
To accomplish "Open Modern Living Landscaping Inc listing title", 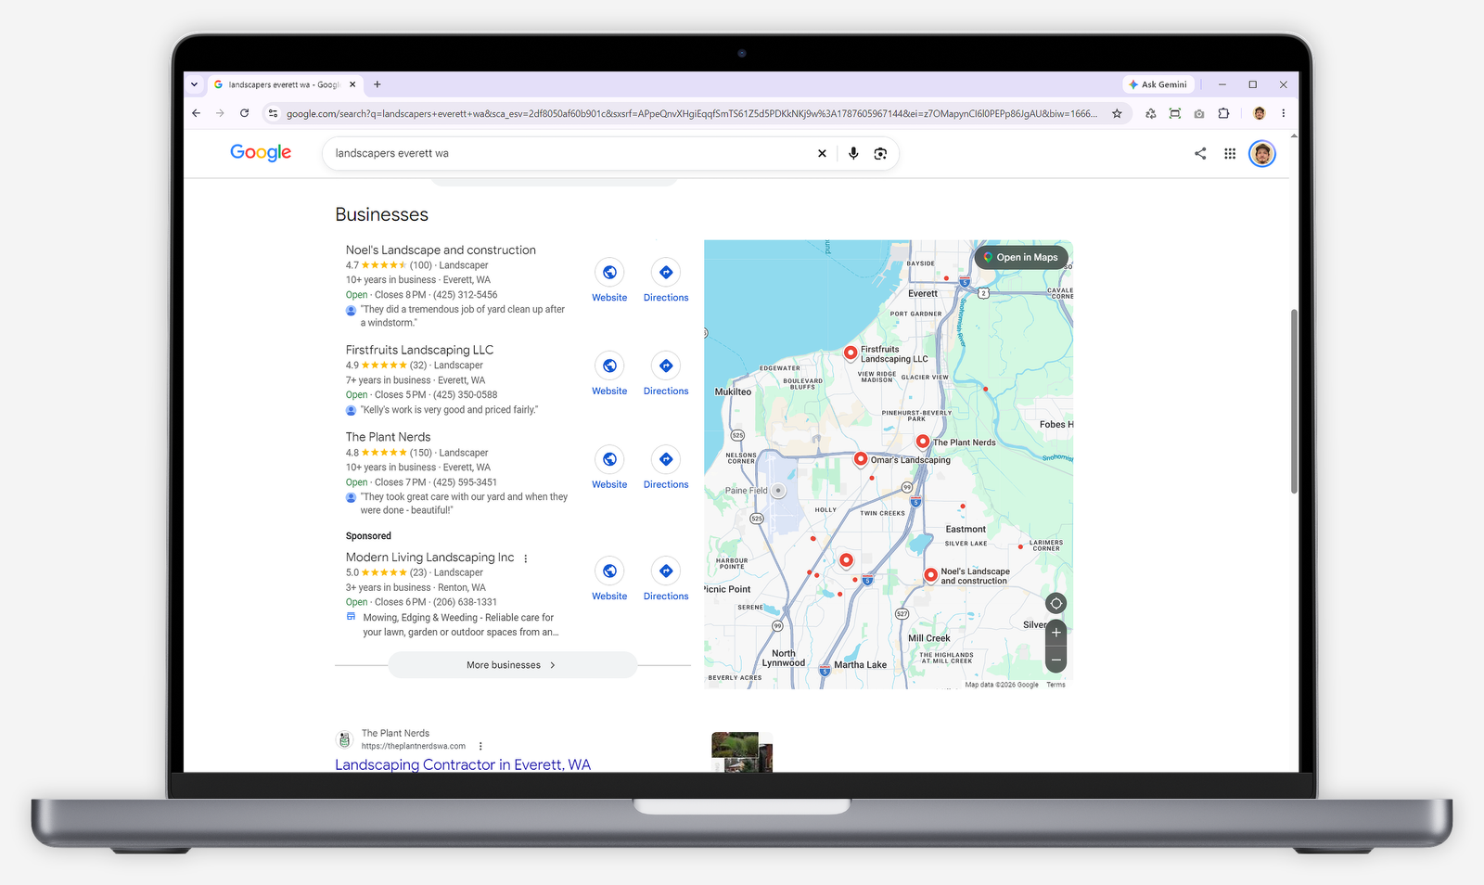I will (429, 558).
